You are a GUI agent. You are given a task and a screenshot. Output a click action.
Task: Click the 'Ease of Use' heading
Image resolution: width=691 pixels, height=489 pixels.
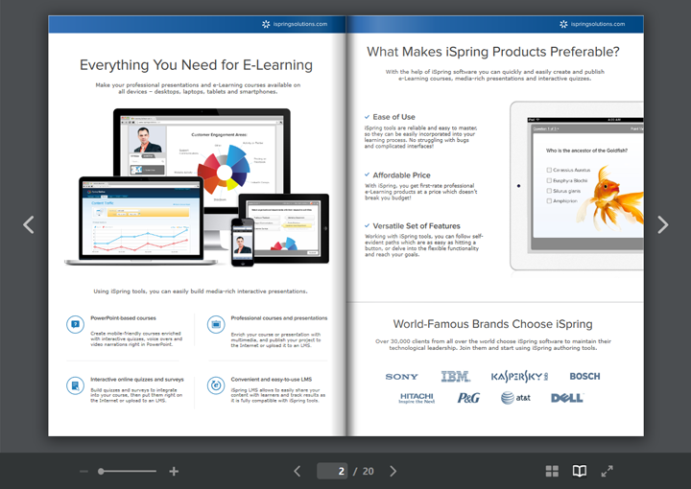(394, 117)
